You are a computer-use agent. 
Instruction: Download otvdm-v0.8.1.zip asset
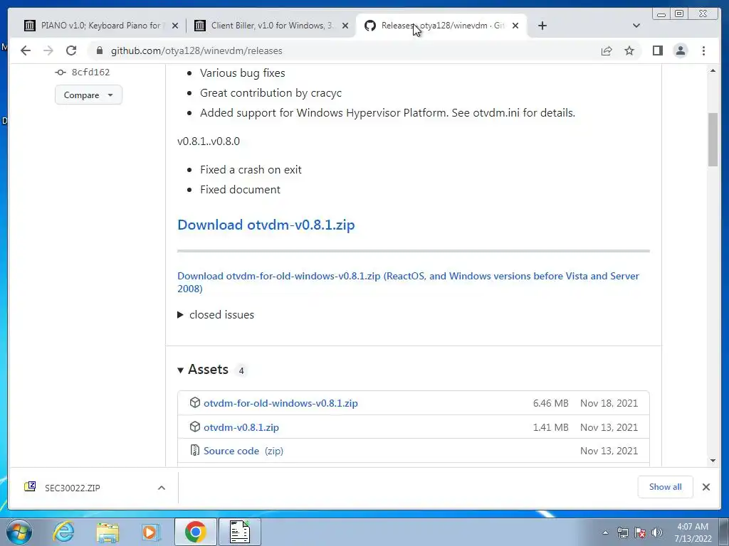[x=241, y=427]
